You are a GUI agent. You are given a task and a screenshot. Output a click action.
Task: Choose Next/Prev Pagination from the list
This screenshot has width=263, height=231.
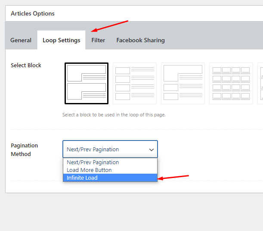tap(110, 162)
